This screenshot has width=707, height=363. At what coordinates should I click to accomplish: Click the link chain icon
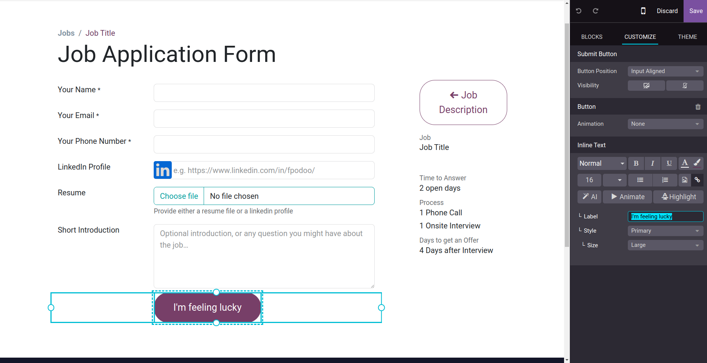[697, 180]
